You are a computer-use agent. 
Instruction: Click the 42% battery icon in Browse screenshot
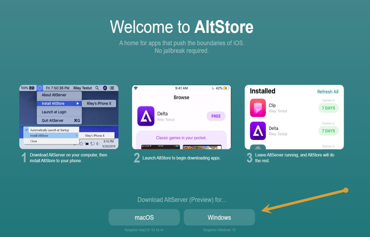[226, 88]
